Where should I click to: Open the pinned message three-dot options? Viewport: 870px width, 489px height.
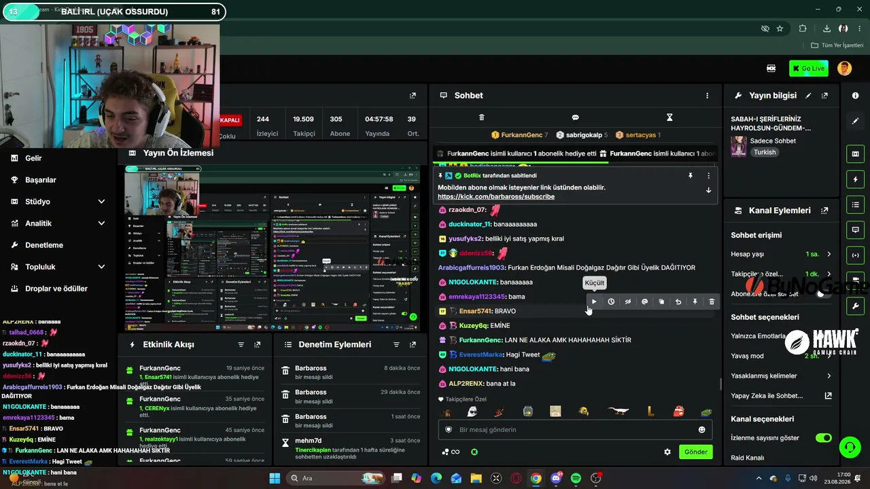click(708, 175)
